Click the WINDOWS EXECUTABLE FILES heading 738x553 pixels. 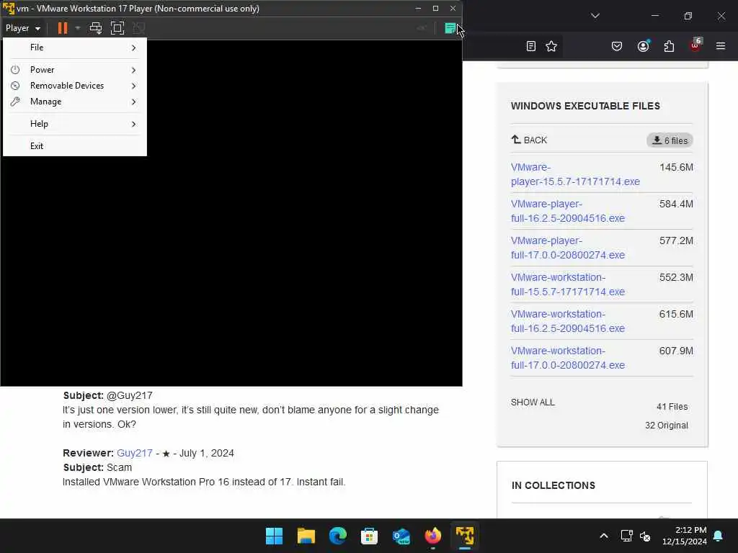[585, 106]
